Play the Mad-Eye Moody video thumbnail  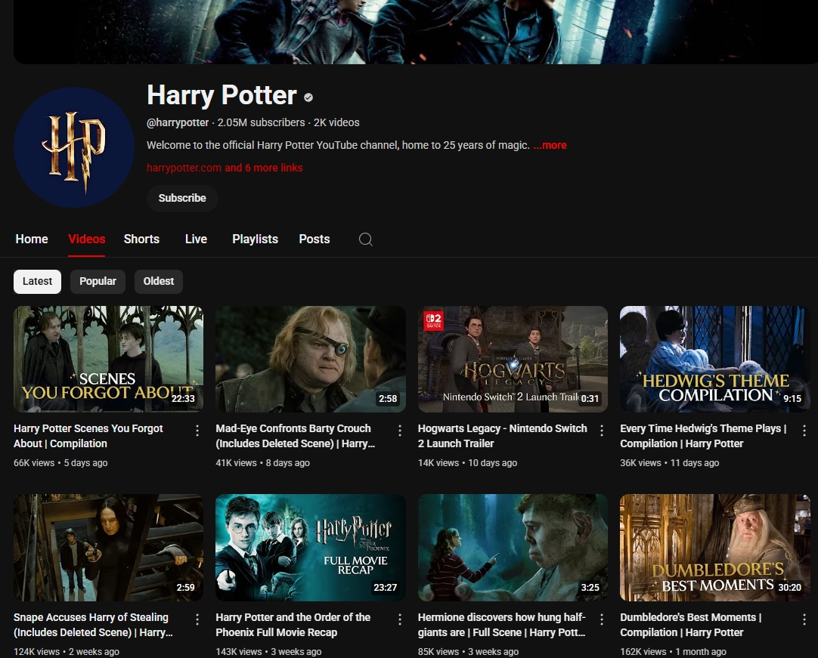click(311, 360)
